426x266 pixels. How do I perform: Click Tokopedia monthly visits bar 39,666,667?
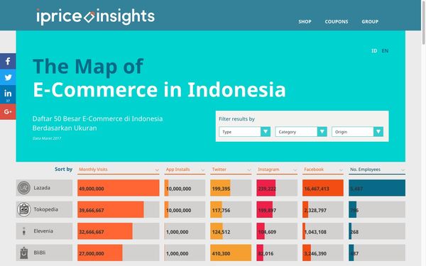(x=111, y=209)
